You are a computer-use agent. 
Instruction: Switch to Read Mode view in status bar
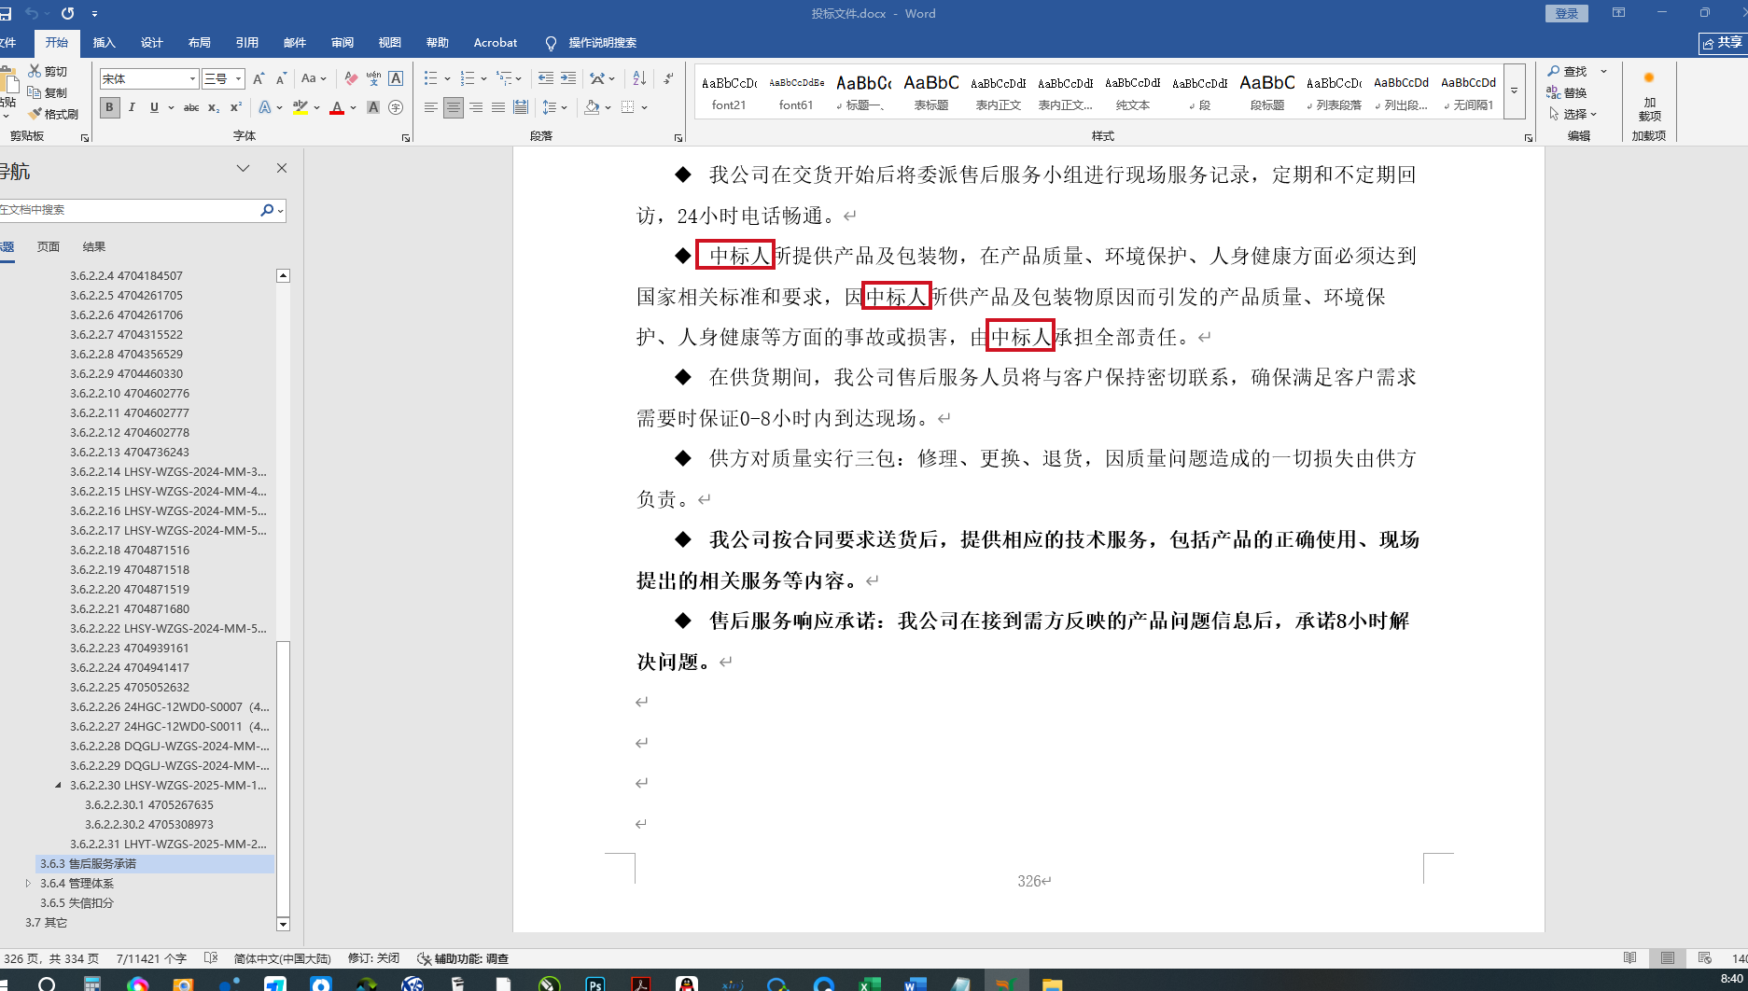1629,958
